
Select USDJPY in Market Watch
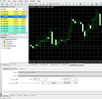[13, 19]
